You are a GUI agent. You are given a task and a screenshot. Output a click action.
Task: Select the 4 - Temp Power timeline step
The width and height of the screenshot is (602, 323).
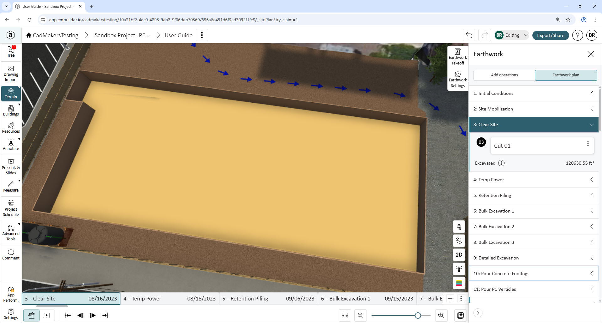170,299
